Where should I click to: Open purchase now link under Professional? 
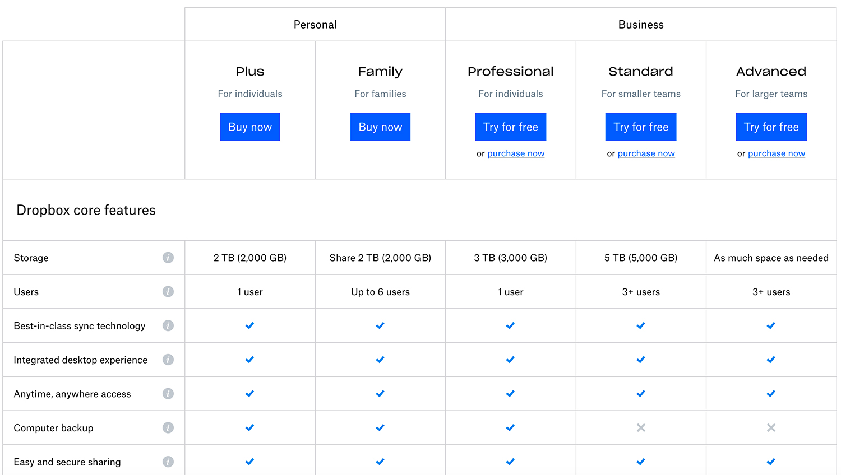[x=516, y=153]
